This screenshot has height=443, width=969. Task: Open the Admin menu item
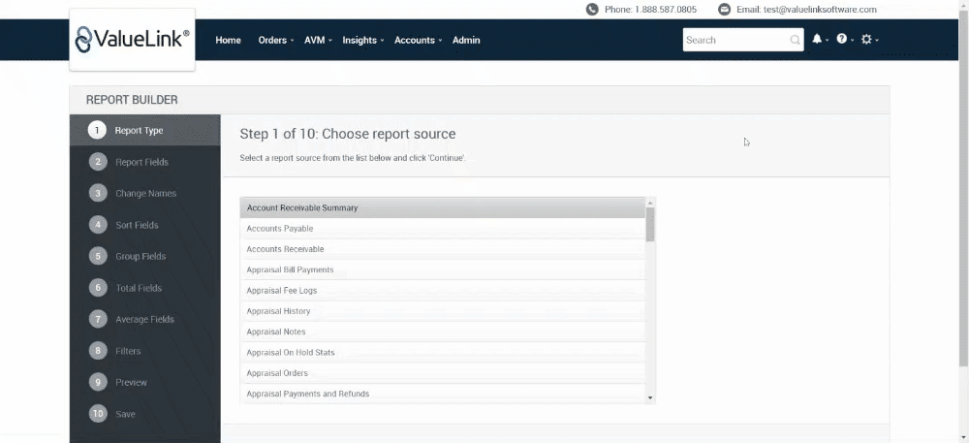(x=466, y=40)
